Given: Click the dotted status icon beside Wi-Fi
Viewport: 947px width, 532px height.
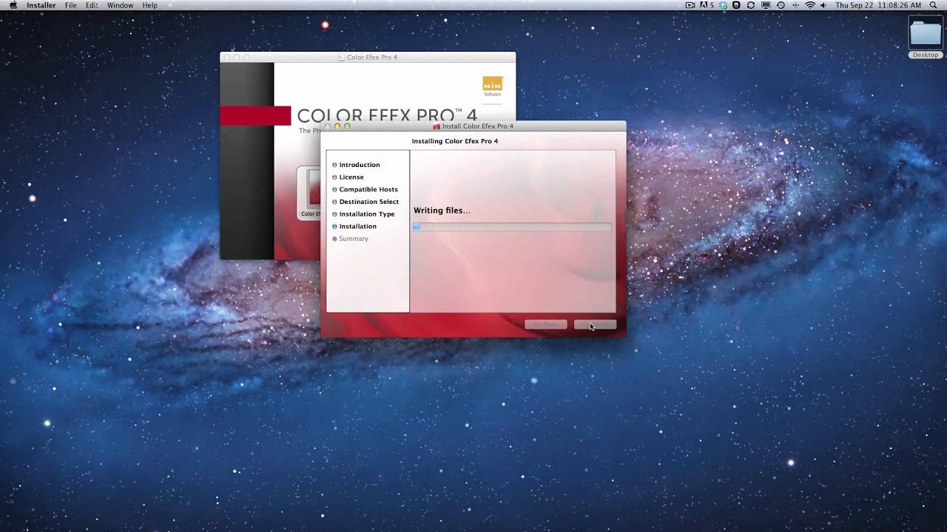Looking at the screenshot, I should point(795,5).
